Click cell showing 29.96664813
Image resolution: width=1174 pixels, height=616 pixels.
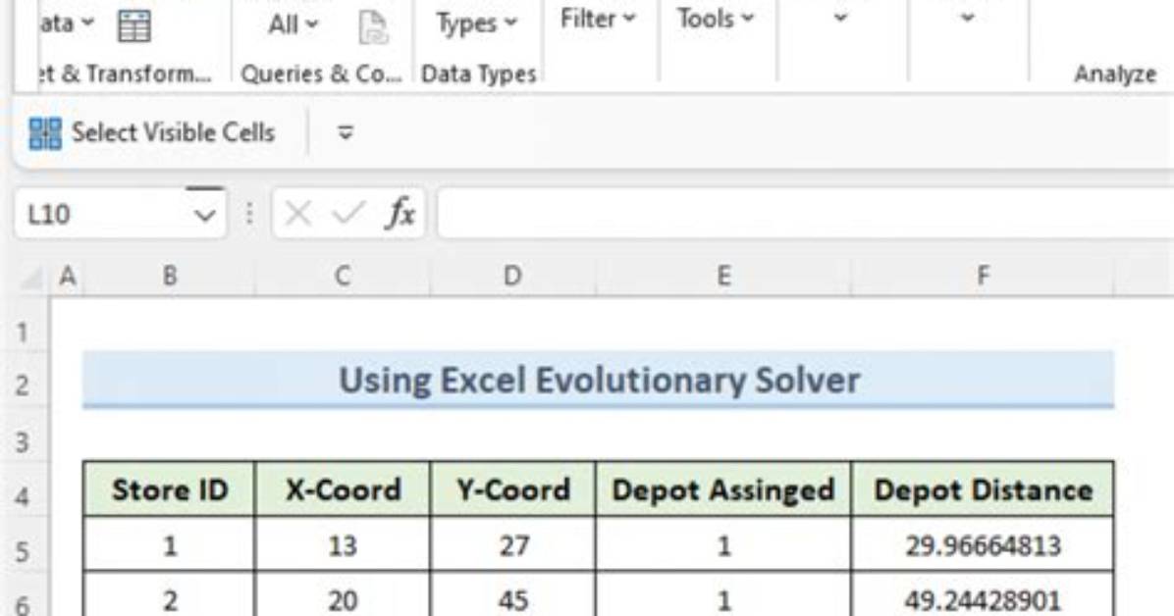coord(983,545)
